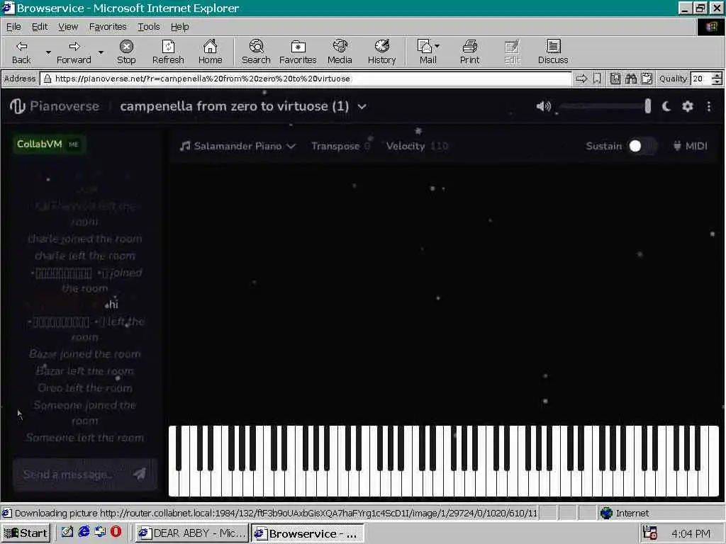Click the Forward toolbar button
The height and width of the screenshot is (544, 726).
click(x=74, y=52)
